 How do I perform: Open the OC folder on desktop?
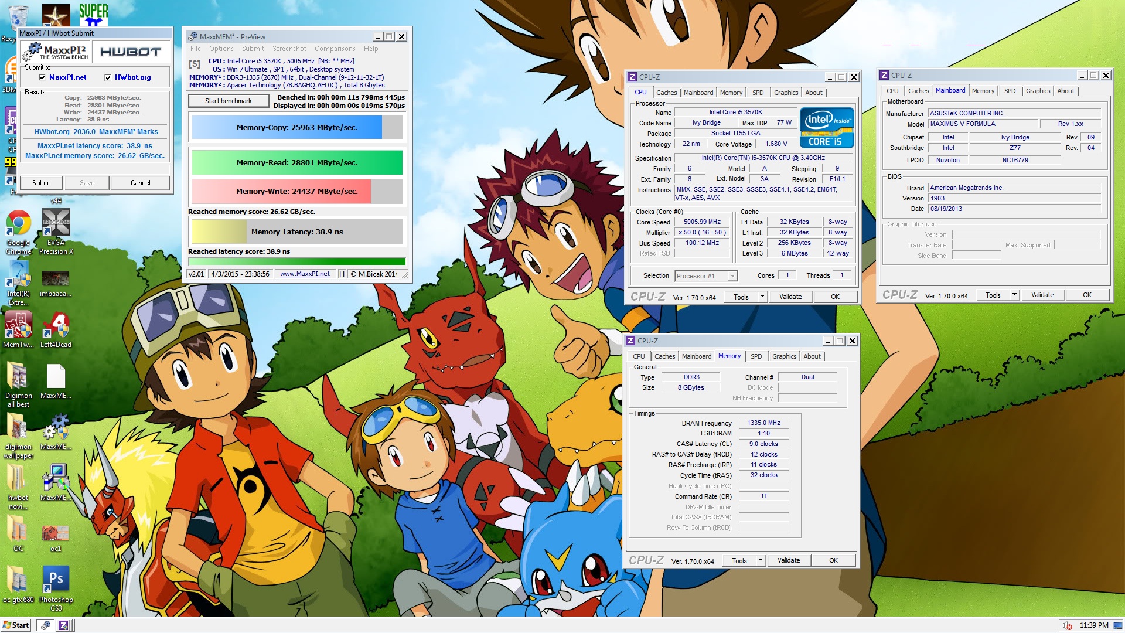19,532
